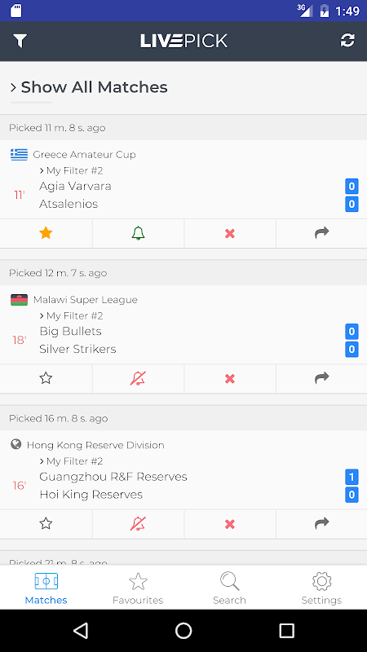Star the Guangzhou R&F Reserves match
This screenshot has height=652, width=367.
tap(46, 523)
